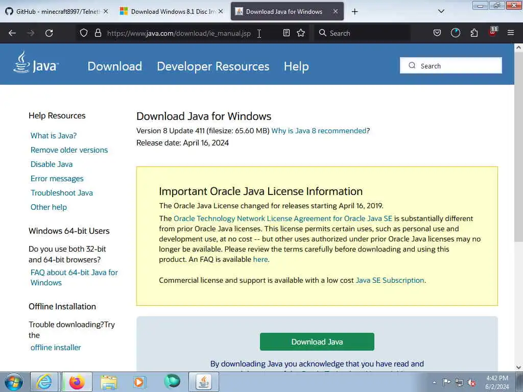Image resolution: width=523 pixels, height=392 pixels.
Task: Select the Firefox taskbar icon
Action: (77, 382)
